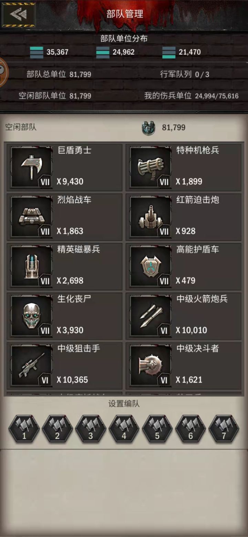Screen dimensions: 248x537
Task: Open the 烈焰战车 tank icon
Action: click(x=31, y=217)
